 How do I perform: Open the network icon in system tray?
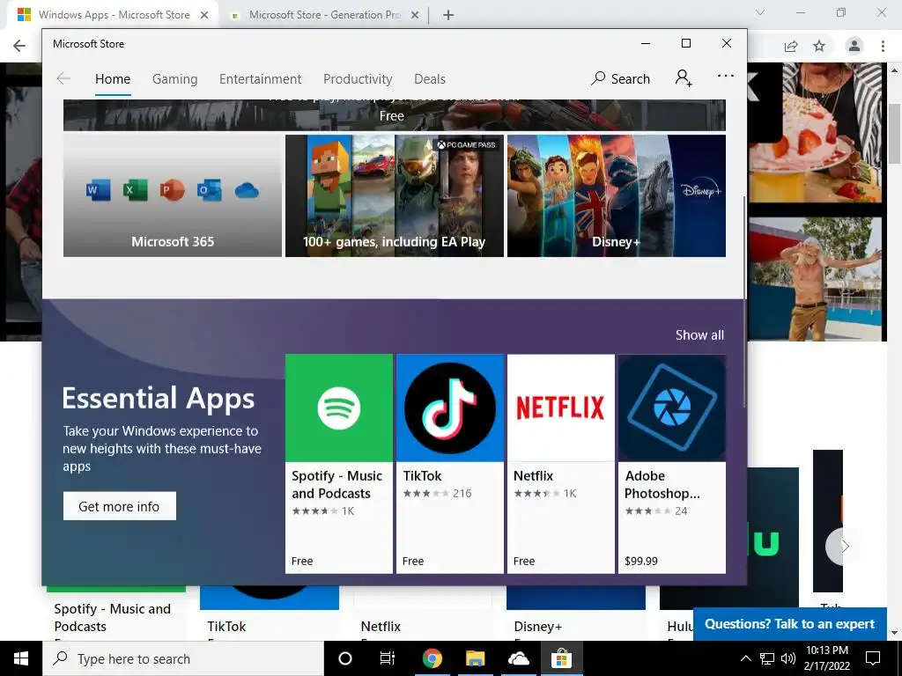pyautogui.click(x=767, y=658)
